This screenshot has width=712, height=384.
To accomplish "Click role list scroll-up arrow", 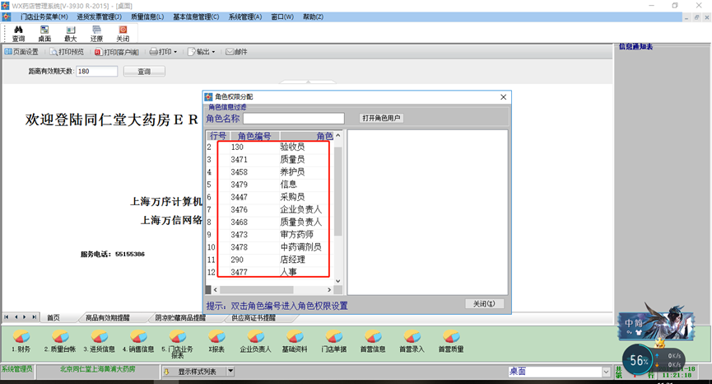I will [337, 135].
